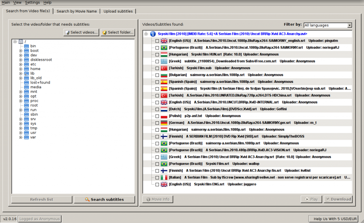Expand the home folder node

click(x=21, y=69)
